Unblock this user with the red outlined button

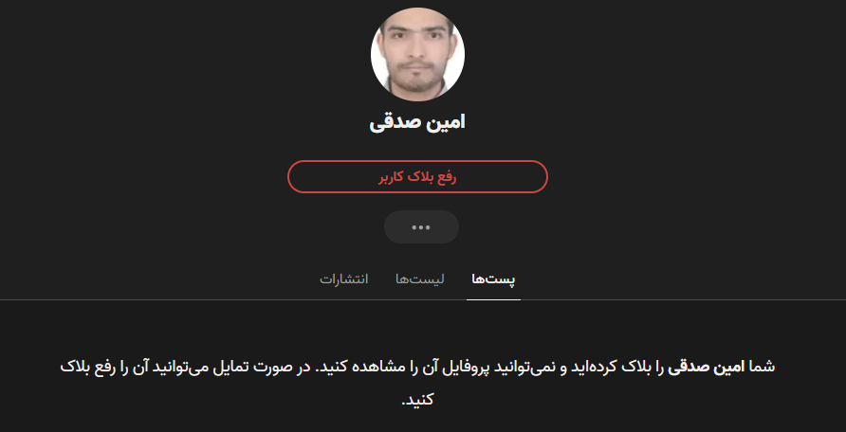pos(417,176)
